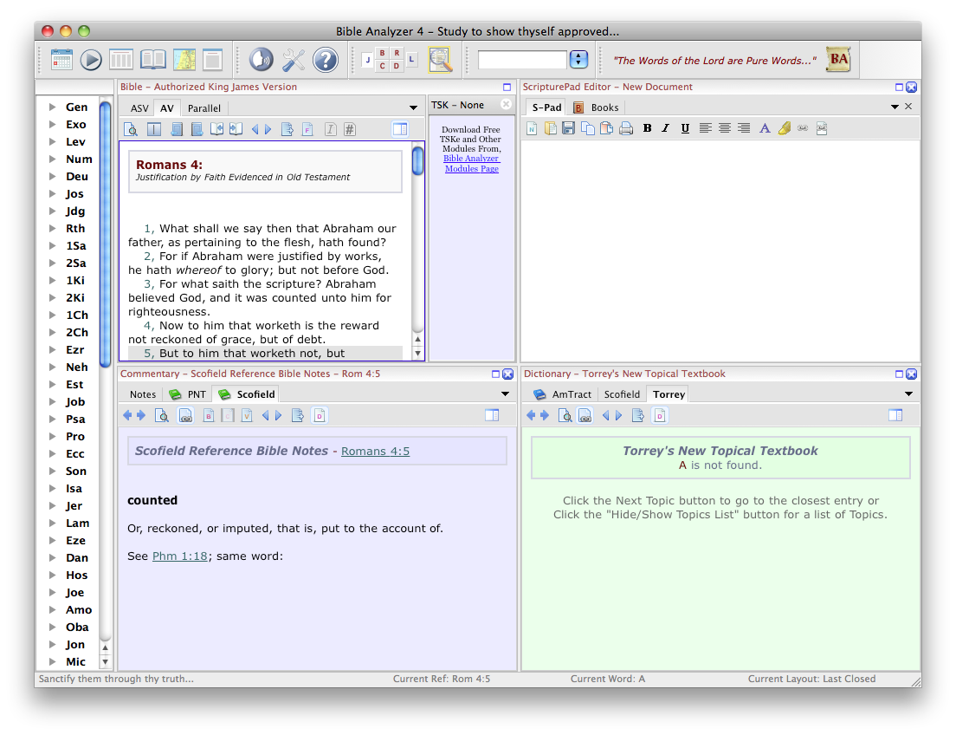Click the italic I icon in Bible toolbar
The image size is (956, 735).
(x=331, y=129)
